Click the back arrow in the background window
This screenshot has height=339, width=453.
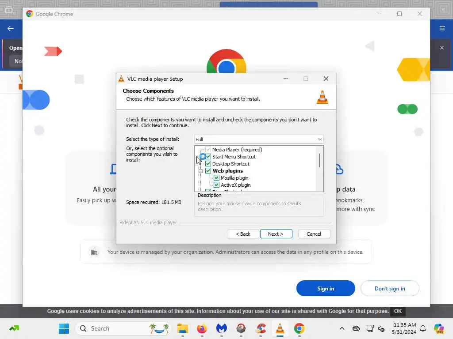[x=11, y=28]
